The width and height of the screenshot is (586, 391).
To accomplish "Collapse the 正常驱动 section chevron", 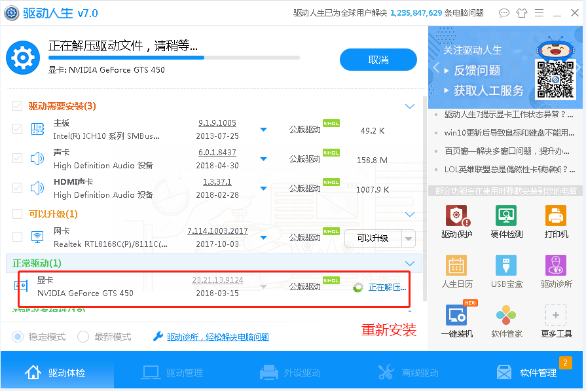I will pyautogui.click(x=410, y=263).
